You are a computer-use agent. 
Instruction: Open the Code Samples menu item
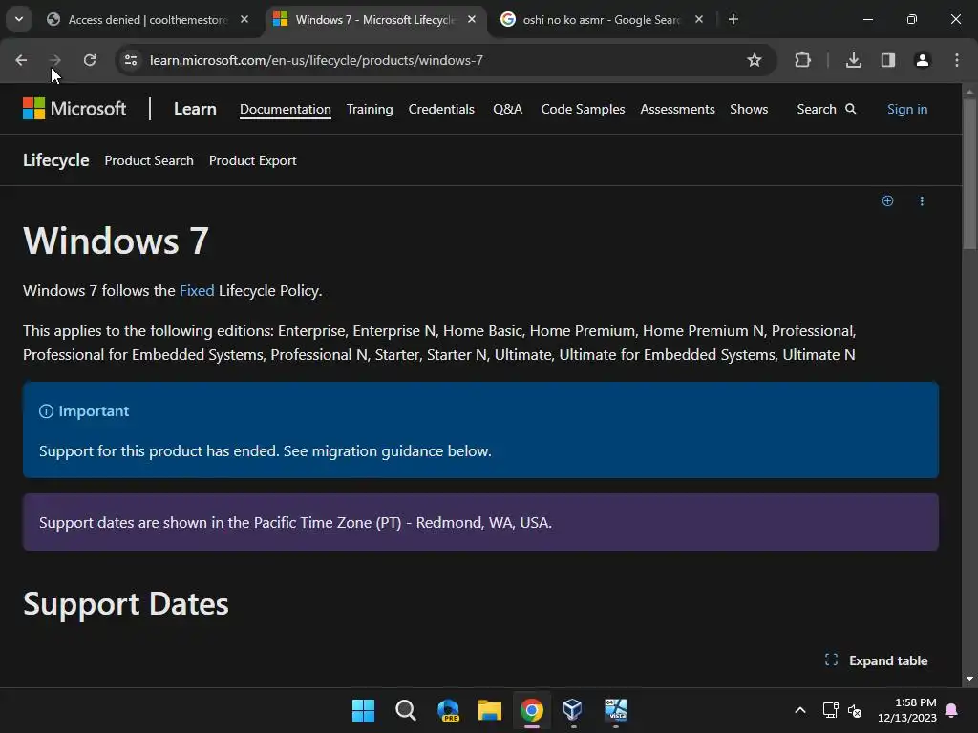tap(583, 109)
